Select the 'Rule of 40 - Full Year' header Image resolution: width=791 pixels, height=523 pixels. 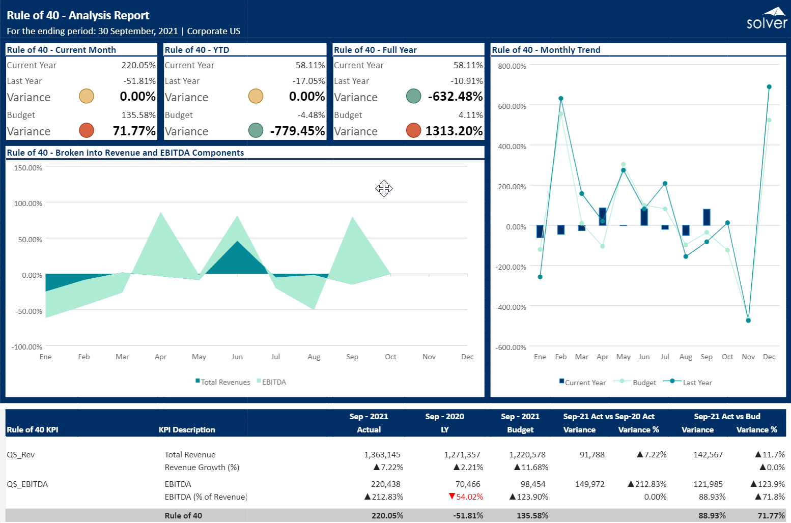(375, 50)
